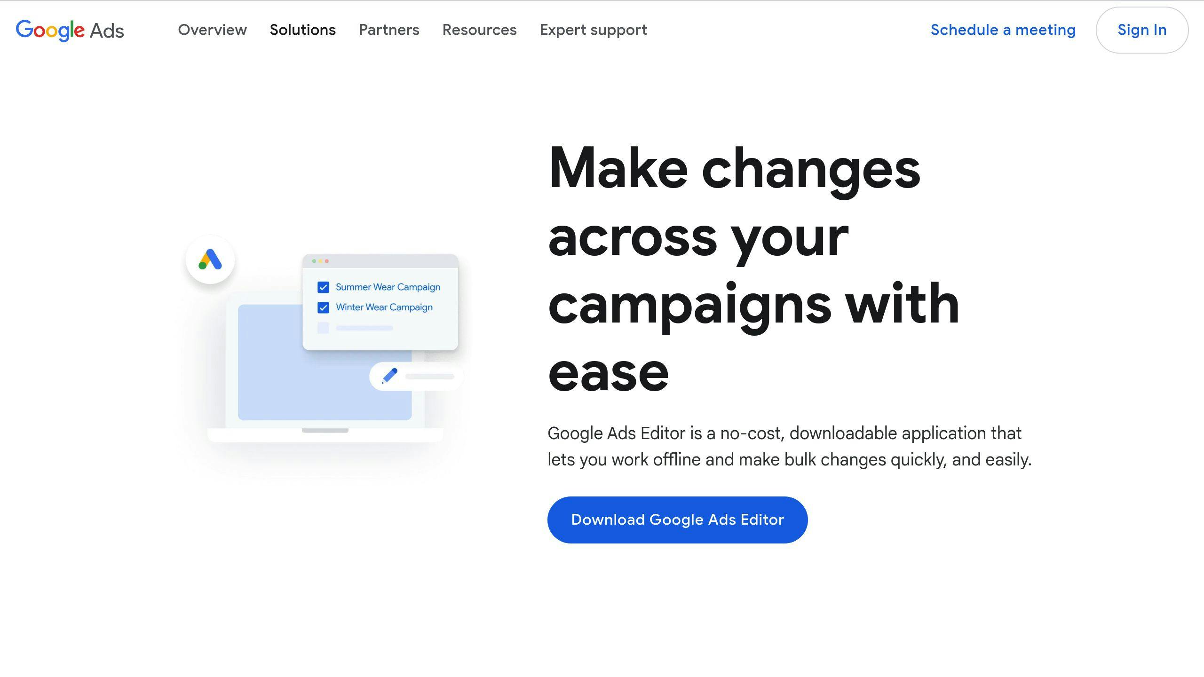The width and height of the screenshot is (1204, 677).
Task: Click the Overview navigation item
Action: coord(213,30)
